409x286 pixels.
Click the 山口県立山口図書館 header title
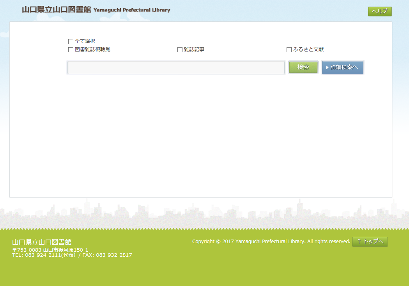coord(56,10)
